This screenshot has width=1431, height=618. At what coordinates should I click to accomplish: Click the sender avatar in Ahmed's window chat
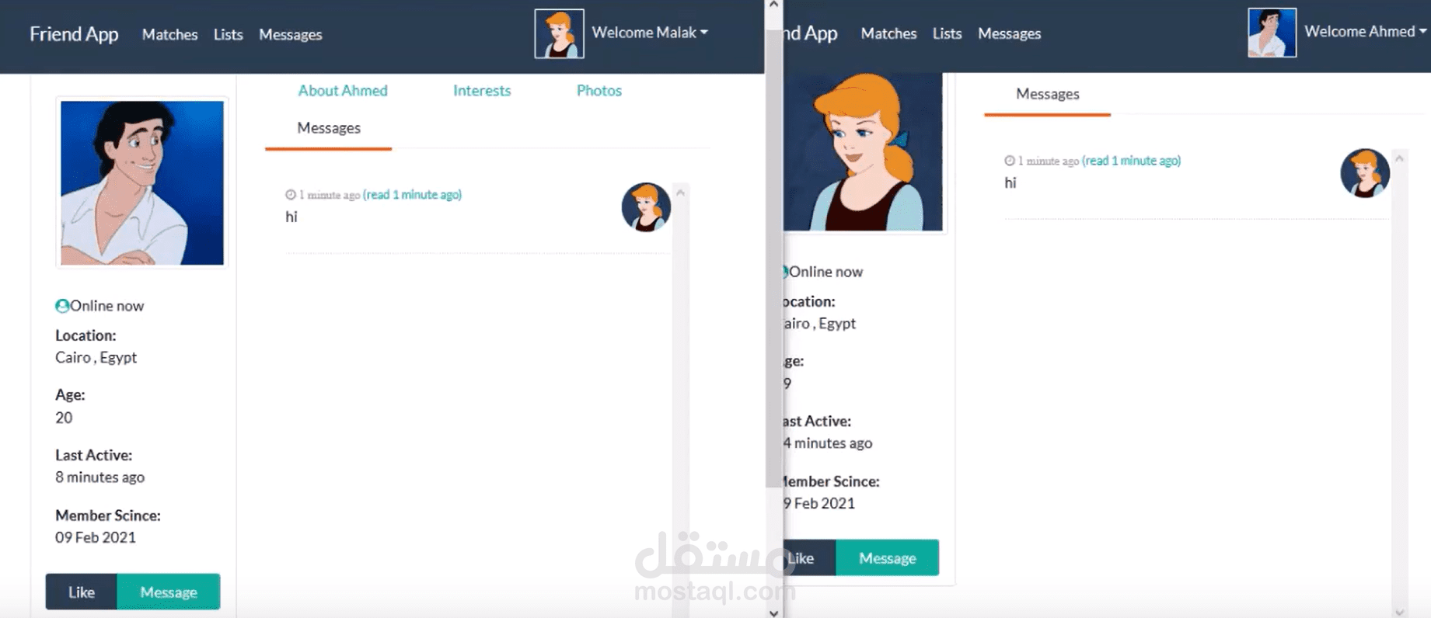point(1365,173)
